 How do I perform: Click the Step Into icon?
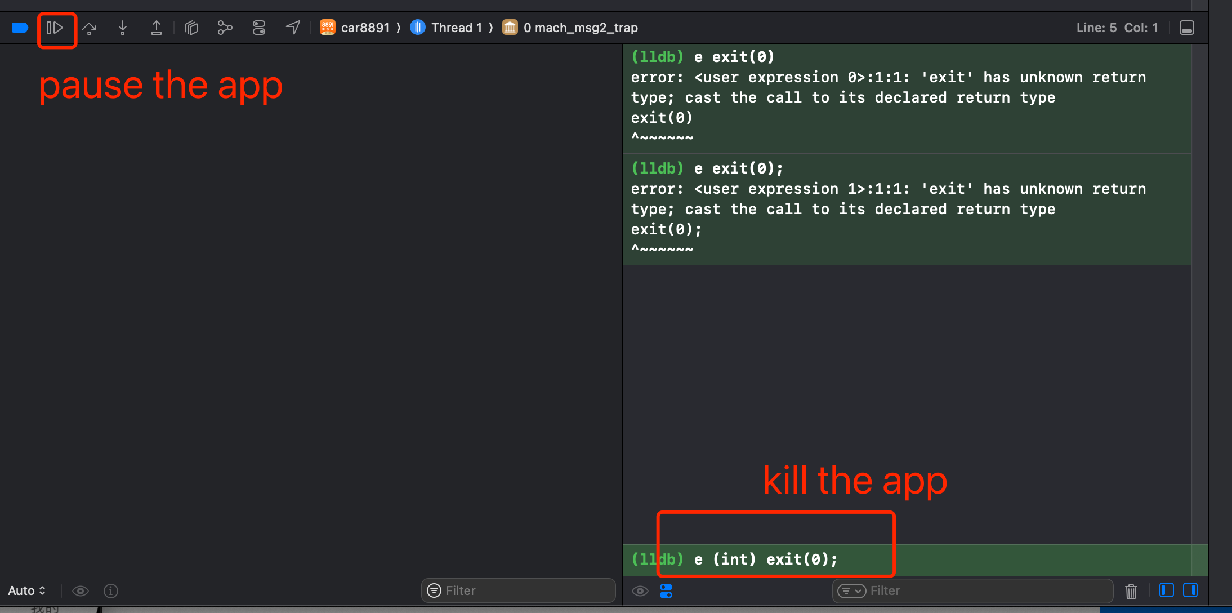[x=123, y=28]
